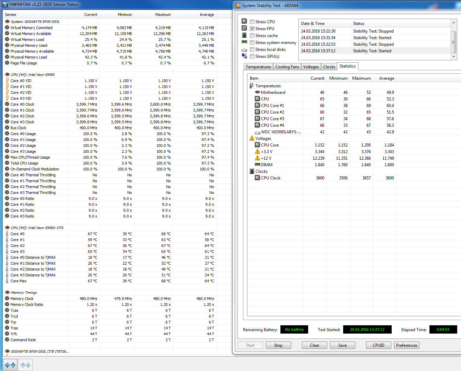Select the 15:37:12 Stability Test: Started log entry

tap(375, 51)
